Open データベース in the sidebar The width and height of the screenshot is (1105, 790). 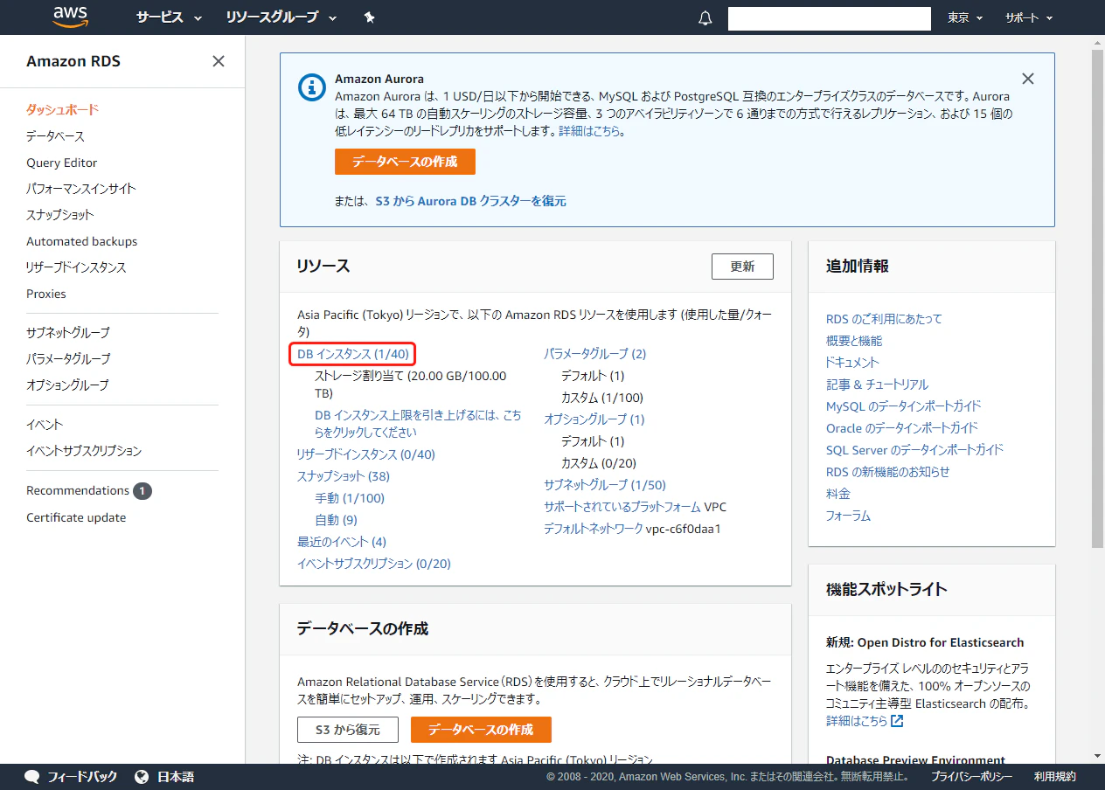coord(55,136)
